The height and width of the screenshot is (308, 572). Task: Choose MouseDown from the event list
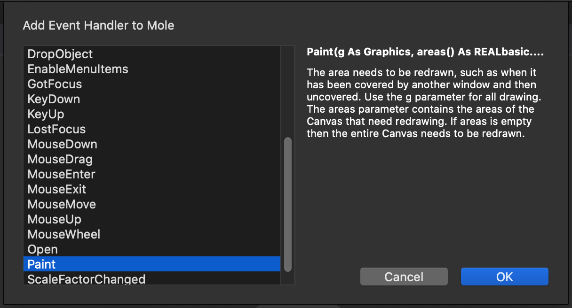pos(152,144)
